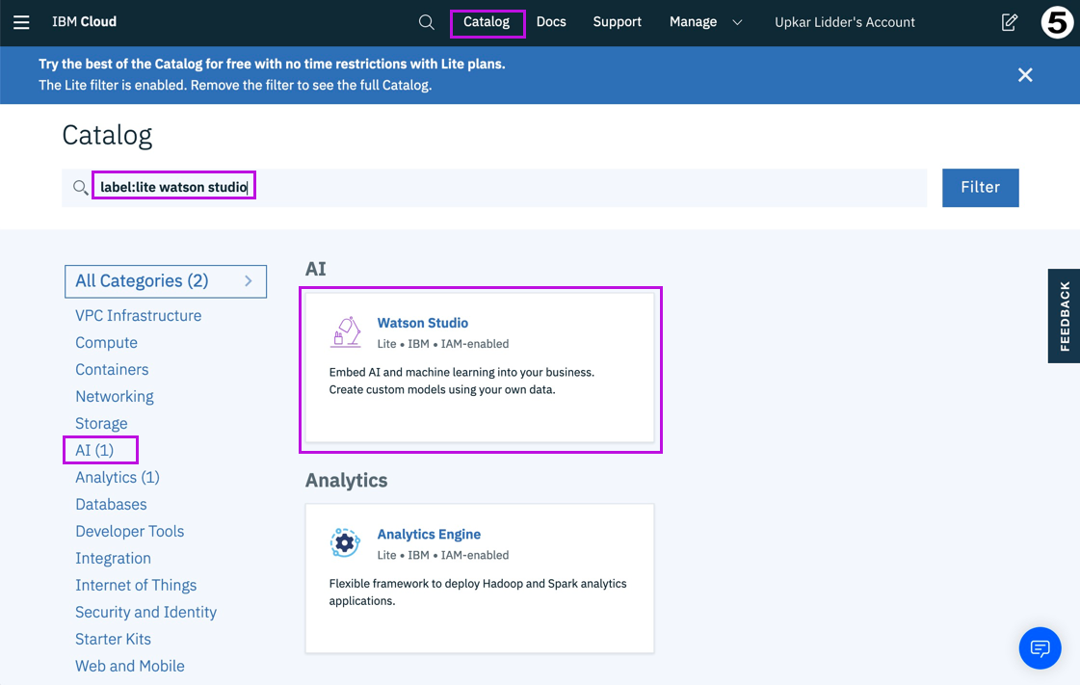Expand All Categories chevron
1080x685 pixels.
249,281
